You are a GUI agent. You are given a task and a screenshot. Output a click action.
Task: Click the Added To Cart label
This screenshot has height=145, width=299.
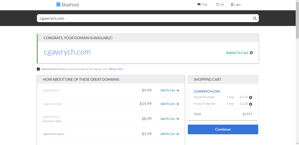click(x=237, y=53)
